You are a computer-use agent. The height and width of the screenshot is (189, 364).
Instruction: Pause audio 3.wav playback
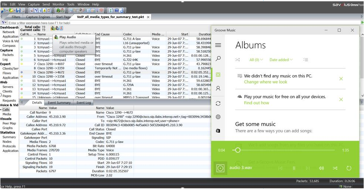point(294,168)
